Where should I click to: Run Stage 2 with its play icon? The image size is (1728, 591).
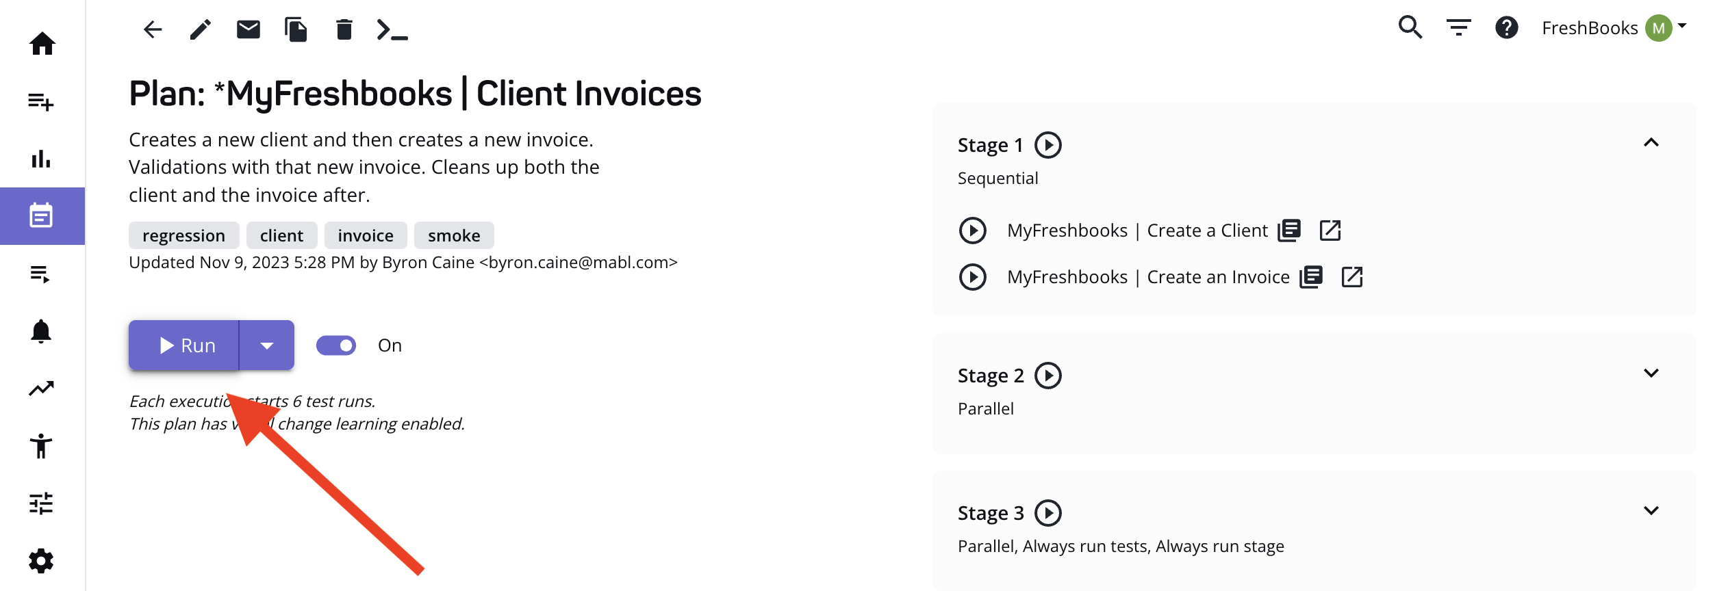1047,376
